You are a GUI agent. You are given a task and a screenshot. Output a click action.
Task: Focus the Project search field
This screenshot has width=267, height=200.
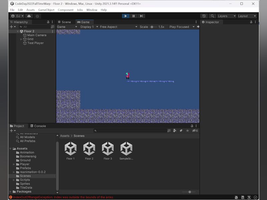click(x=130, y=131)
